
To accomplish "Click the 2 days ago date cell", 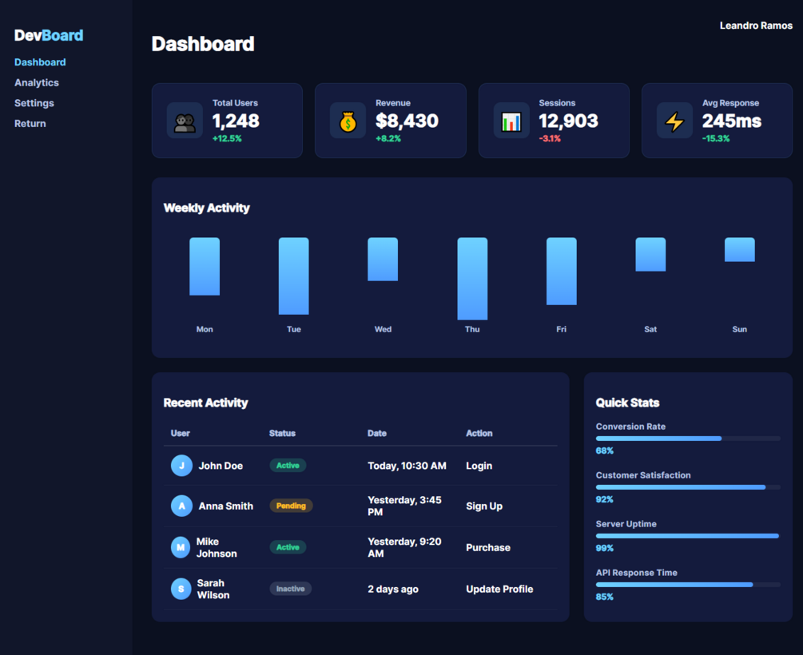I will [x=393, y=589].
